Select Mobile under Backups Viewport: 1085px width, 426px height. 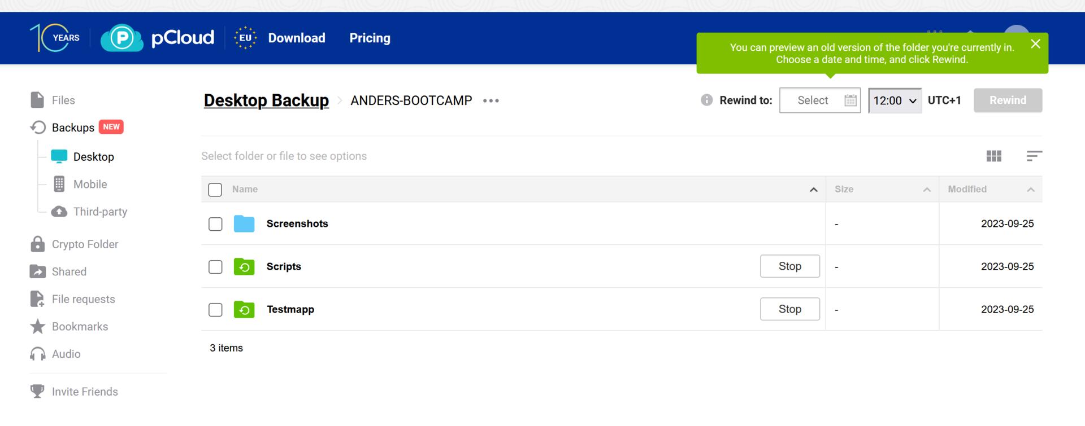(x=90, y=185)
